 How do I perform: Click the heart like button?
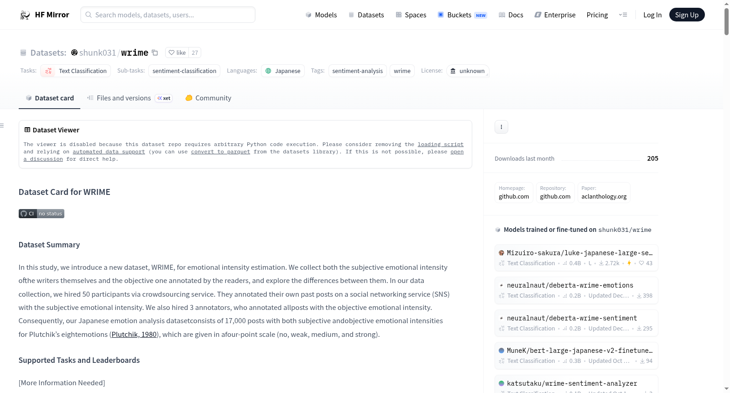[177, 52]
